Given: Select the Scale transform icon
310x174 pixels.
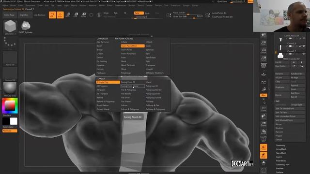Looking at the screenshot, I should 76,15.
